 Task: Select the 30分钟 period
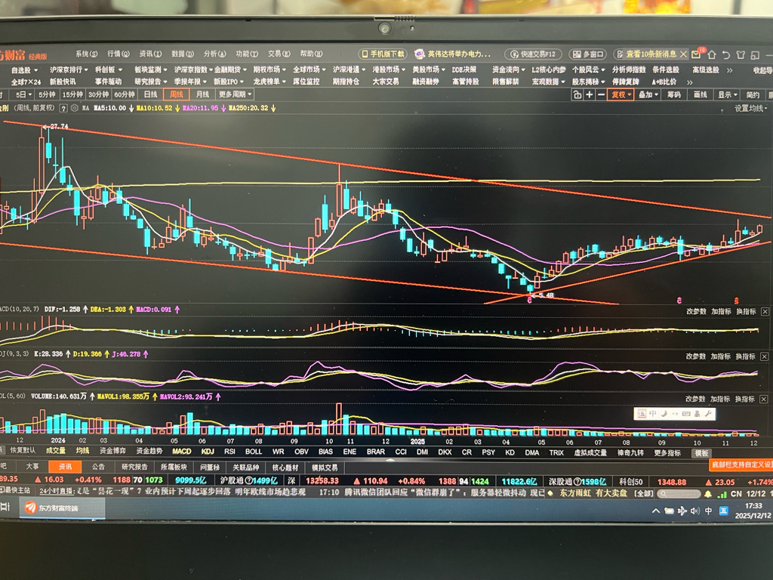point(99,94)
